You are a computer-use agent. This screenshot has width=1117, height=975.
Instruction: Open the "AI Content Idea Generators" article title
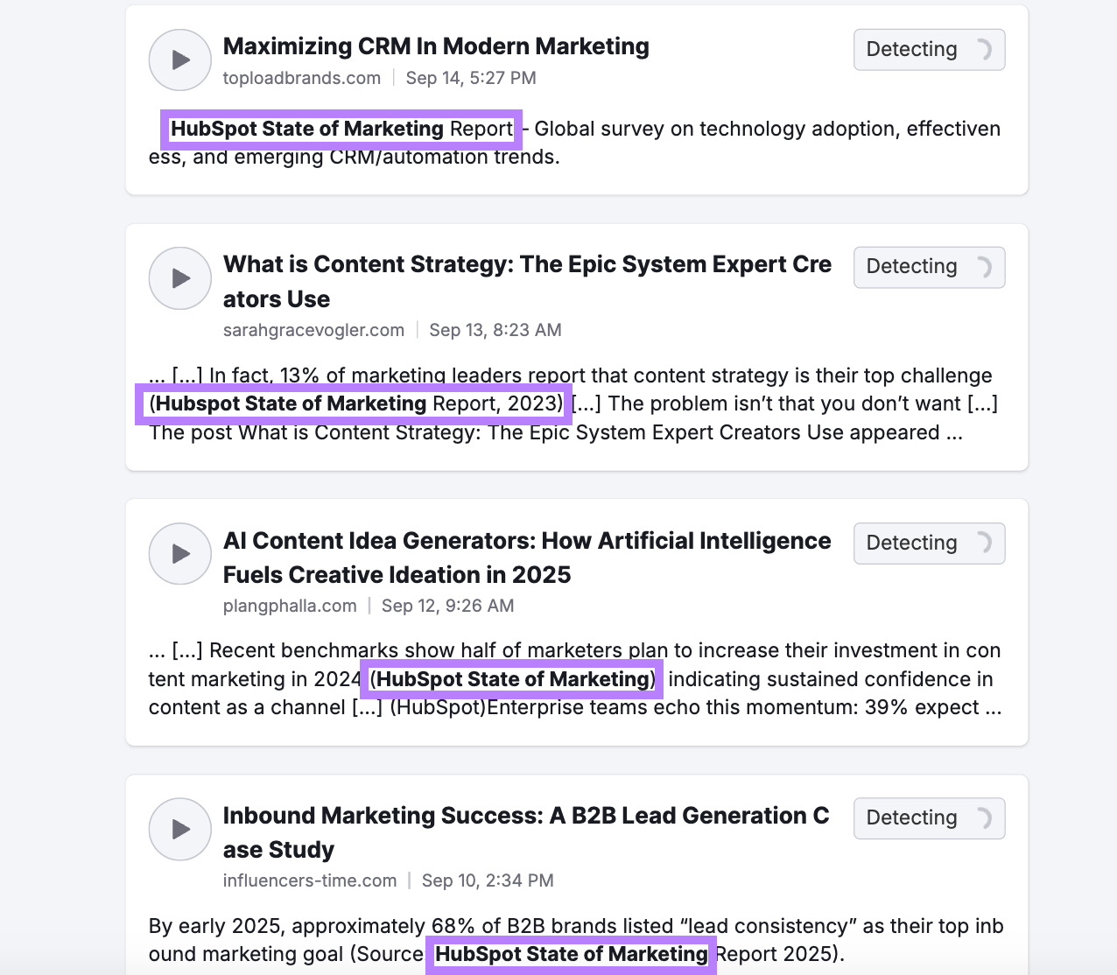click(527, 540)
